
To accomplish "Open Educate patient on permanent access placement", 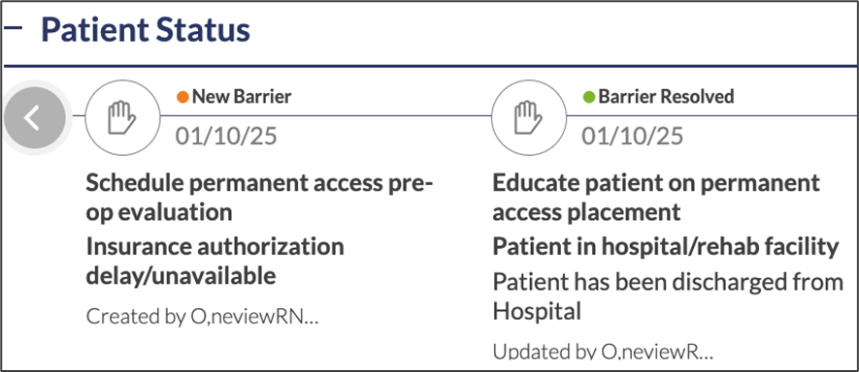I will click(x=656, y=198).
